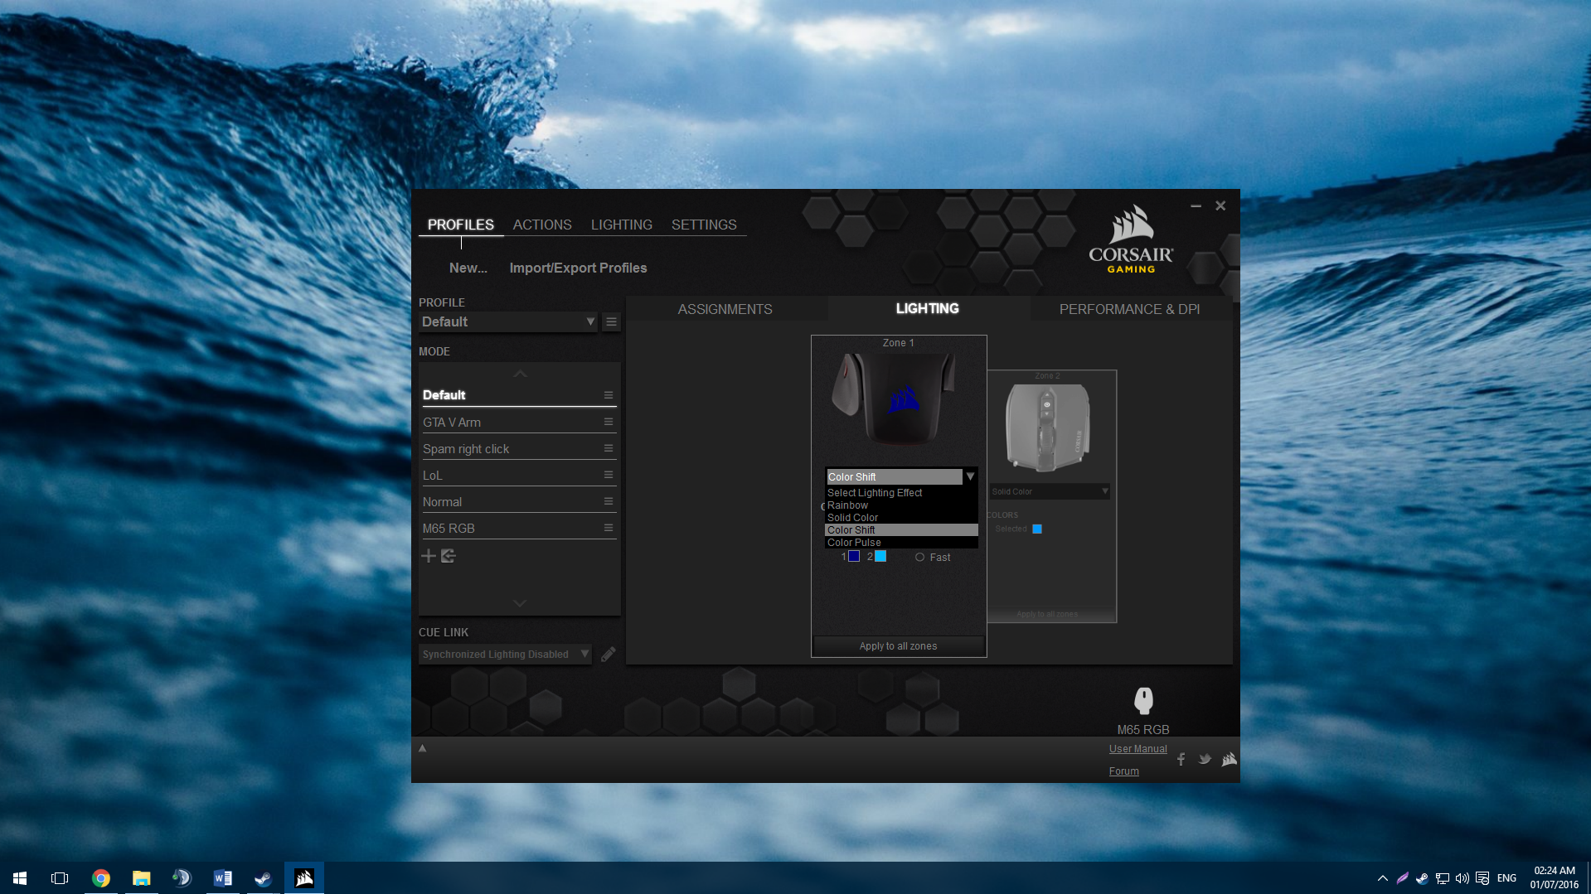The image size is (1591, 894).
Task: Open PERFORMANCE & DPI sub-tab
Action: click(1129, 309)
